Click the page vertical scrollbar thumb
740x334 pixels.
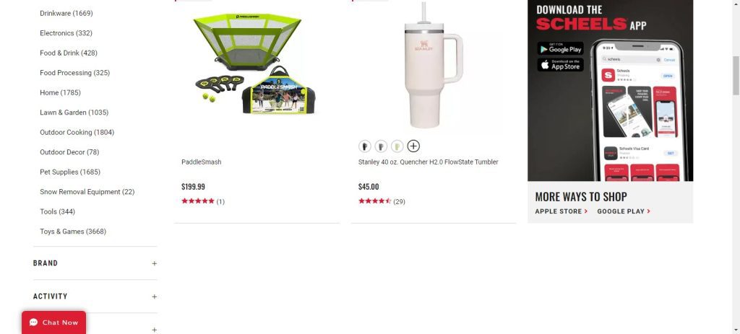click(x=736, y=75)
